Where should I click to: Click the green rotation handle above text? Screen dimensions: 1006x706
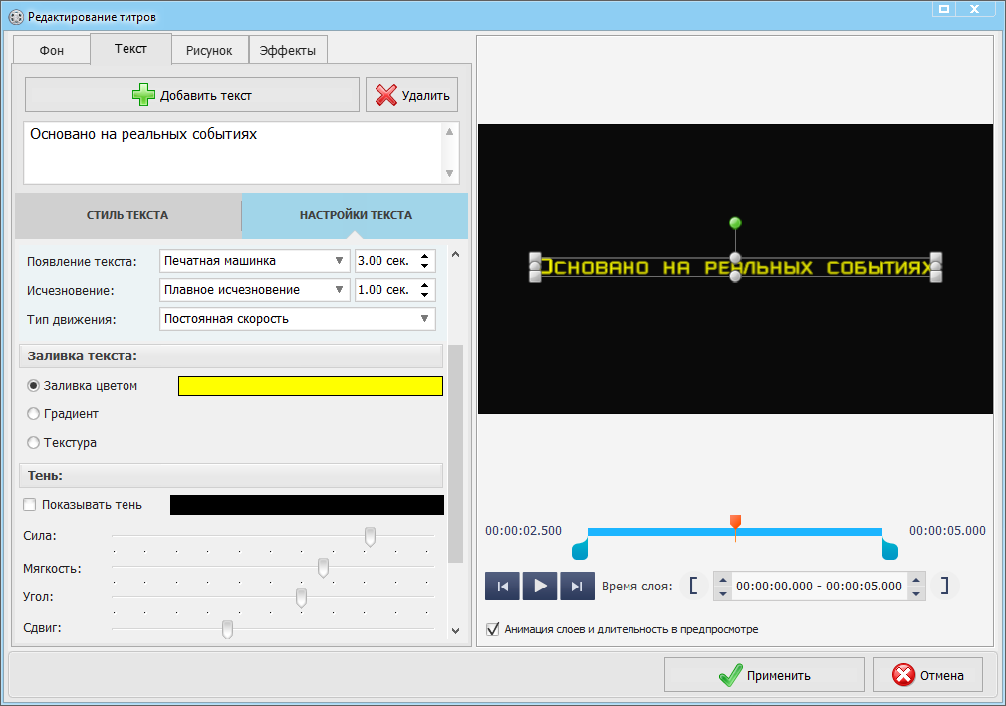pos(735,222)
